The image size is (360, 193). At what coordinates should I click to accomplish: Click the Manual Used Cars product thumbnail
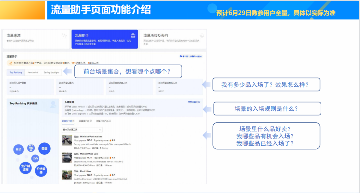point(66,158)
